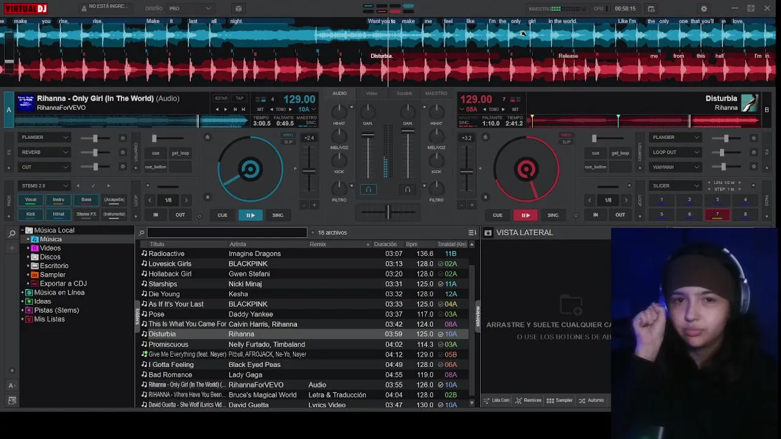781x439 pixels.
Task: Open the CUT effect dropdown on deck A
Action: click(x=45, y=167)
